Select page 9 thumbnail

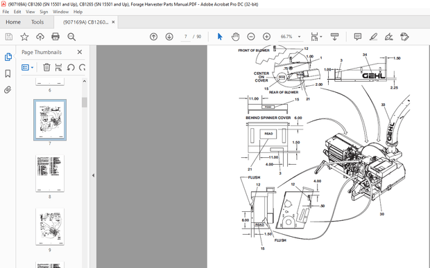[x=50, y=226]
